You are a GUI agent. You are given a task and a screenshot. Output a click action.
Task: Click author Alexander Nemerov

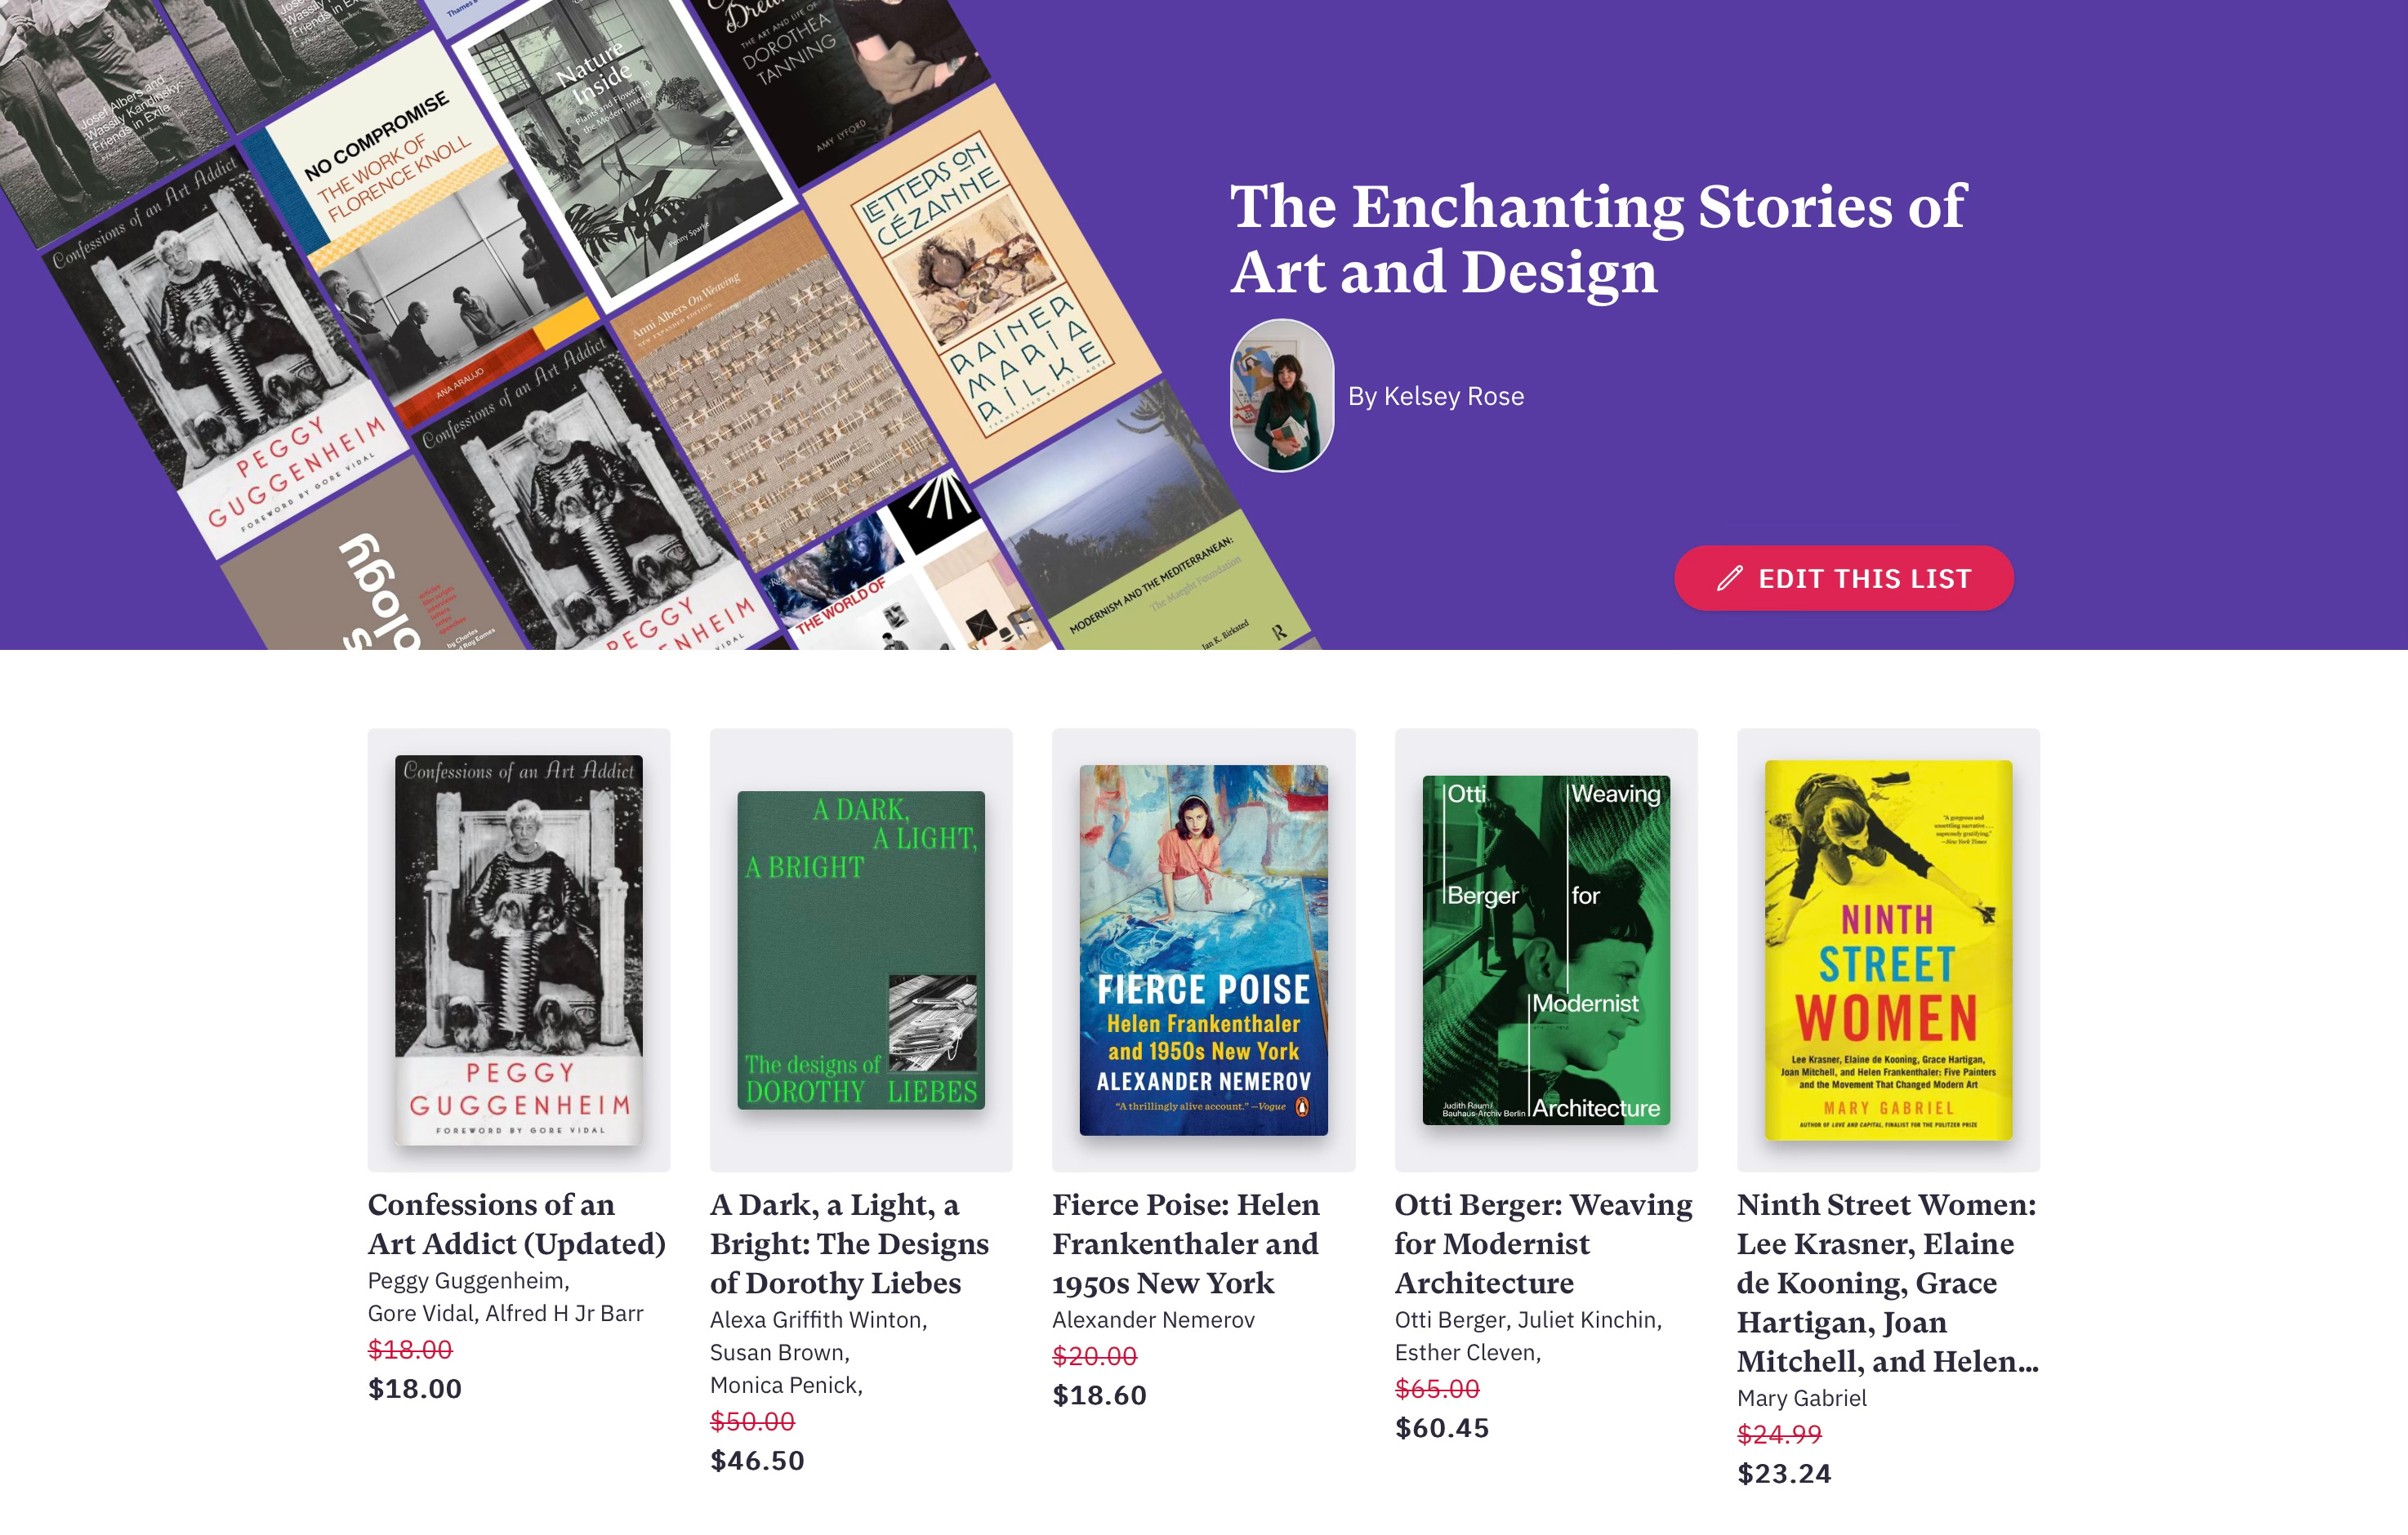coord(1153,1320)
